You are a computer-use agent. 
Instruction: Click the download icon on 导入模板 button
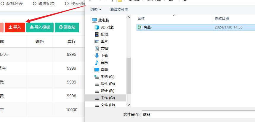(32, 27)
